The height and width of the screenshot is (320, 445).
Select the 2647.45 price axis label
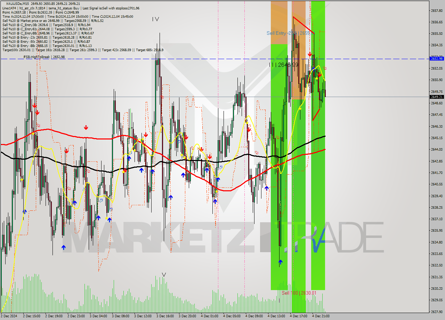(x=436, y=114)
